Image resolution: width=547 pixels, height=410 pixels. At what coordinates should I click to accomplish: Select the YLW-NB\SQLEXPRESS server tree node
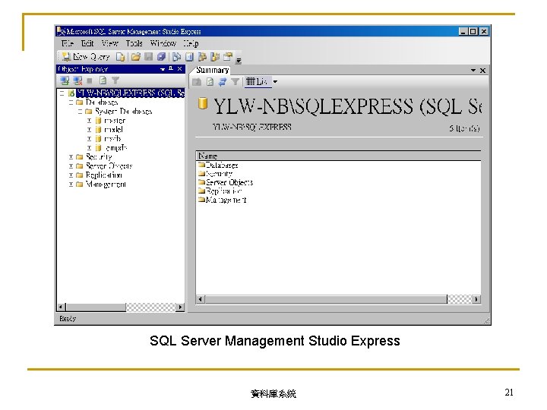[x=130, y=93]
